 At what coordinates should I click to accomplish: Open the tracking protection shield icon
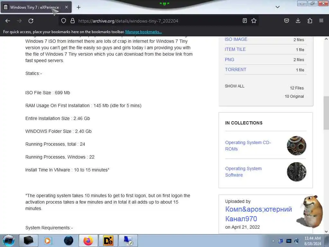pos(64,21)
